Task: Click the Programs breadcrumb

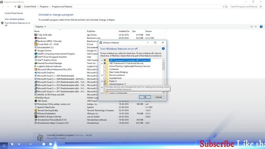Action: 44,7
